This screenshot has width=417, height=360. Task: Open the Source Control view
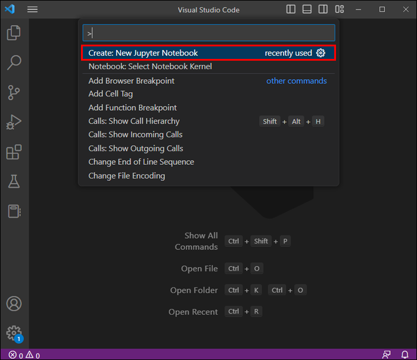click(x=14, y=92)
